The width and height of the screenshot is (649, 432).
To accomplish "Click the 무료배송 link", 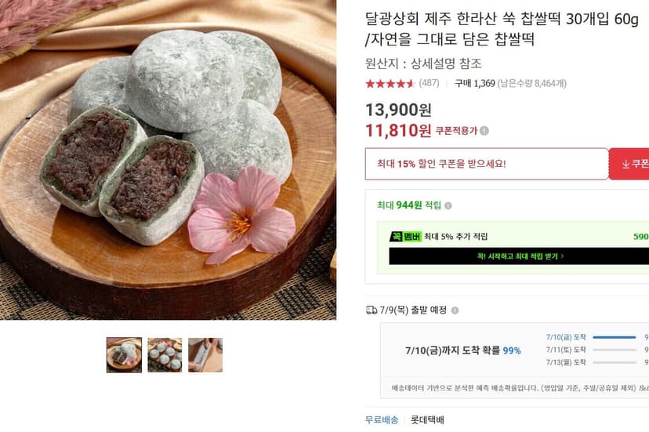I will (x=382, y=419).
